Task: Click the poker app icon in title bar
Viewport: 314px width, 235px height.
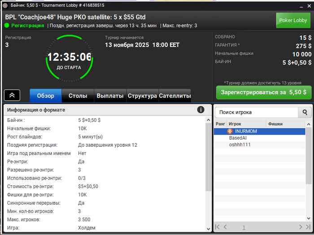Action: pos(5,5)
